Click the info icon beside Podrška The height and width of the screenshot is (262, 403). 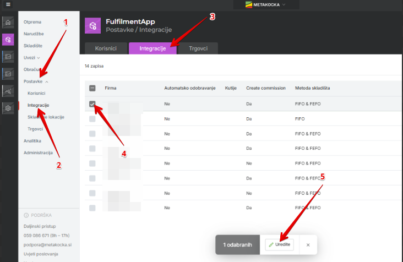(x=26, y=215)
